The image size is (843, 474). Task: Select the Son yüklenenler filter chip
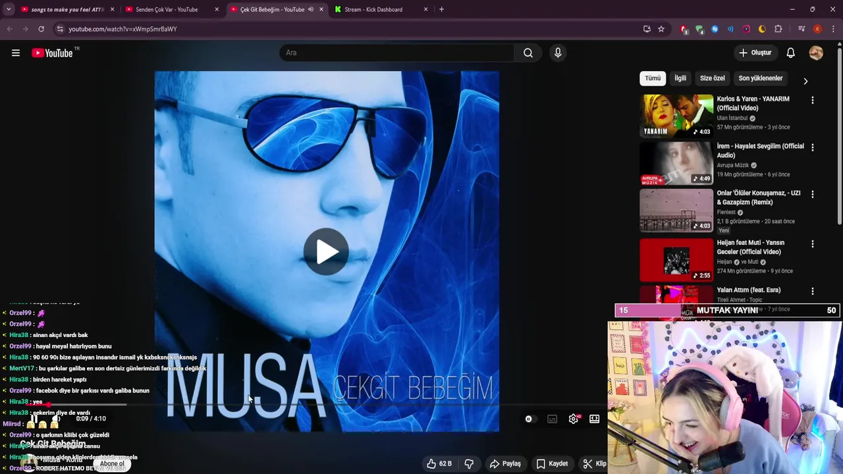[760, 78]
